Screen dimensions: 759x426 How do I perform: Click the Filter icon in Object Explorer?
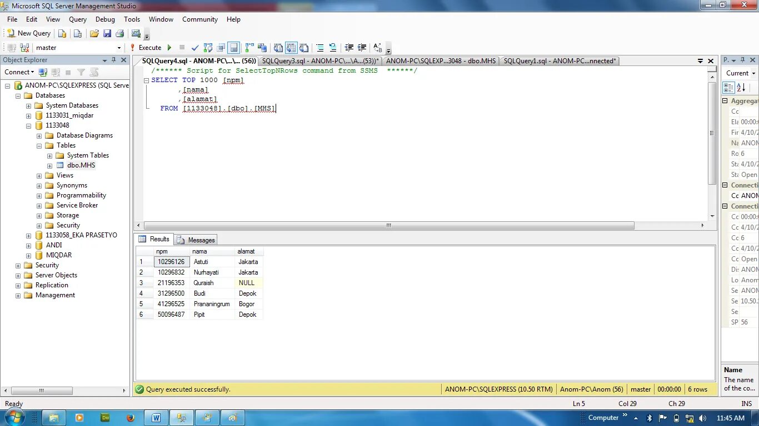(x=81, y=72)
